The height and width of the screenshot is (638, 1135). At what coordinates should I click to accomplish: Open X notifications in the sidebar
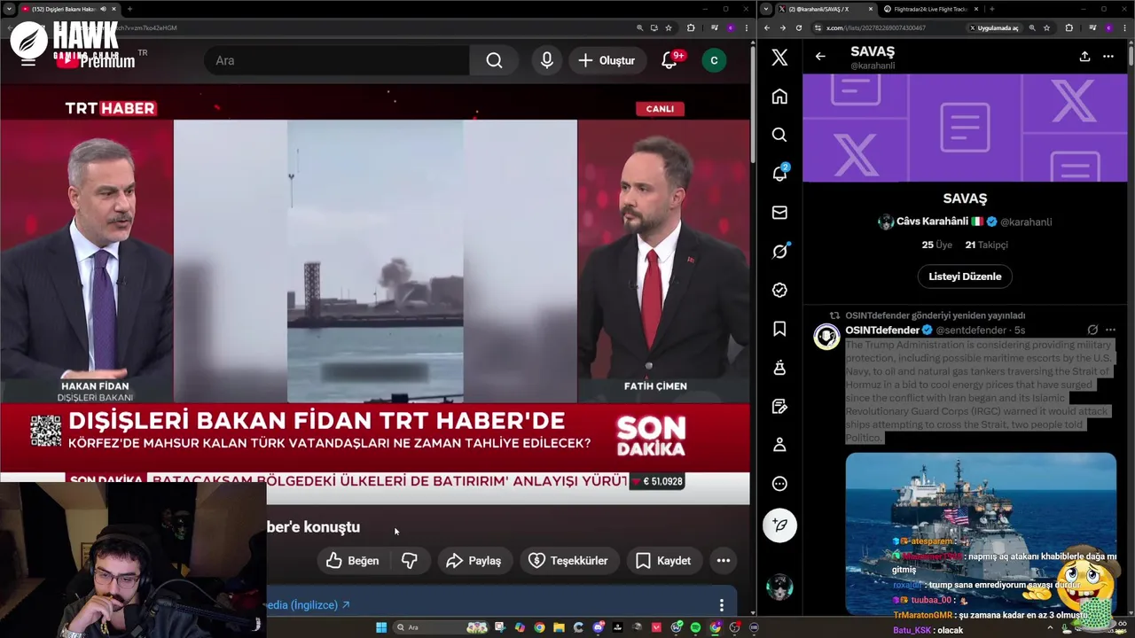[x=779, y=174]
